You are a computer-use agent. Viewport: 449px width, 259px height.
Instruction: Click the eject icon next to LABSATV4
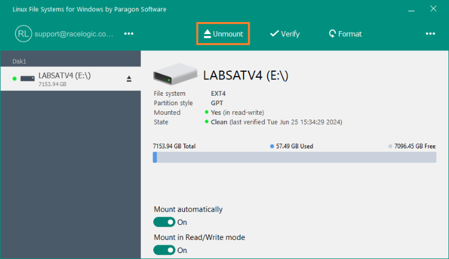pyautogui.click(x=129, y=79)
